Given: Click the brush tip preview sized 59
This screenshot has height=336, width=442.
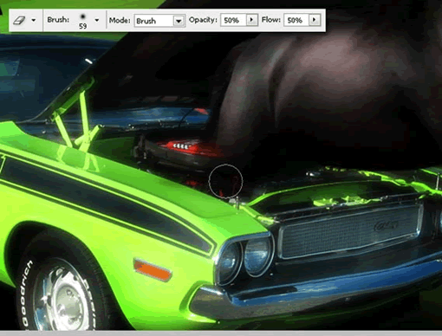Looking at the screenshot, I should [x=83, y=21].
